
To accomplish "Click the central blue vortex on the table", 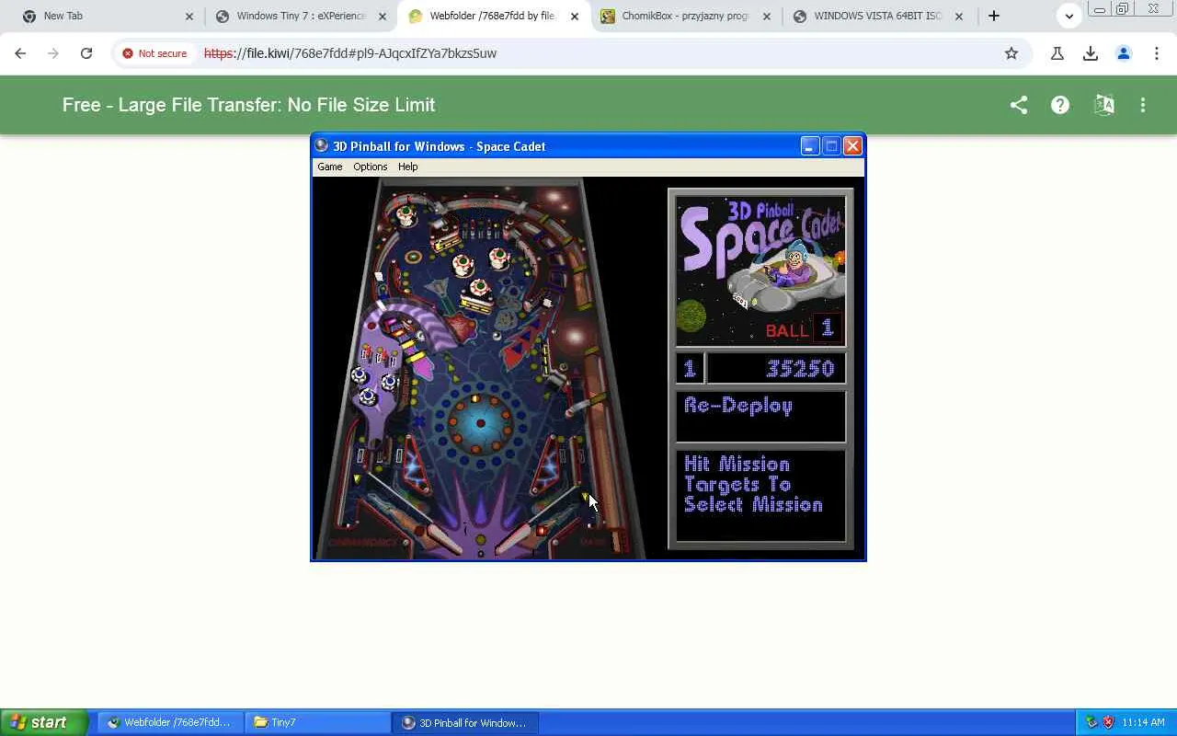I will pyautogui.click(x=479, y=423).
